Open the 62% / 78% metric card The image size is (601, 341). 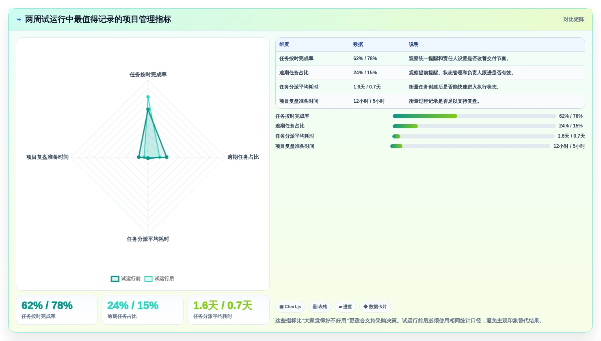click(57, 310)
